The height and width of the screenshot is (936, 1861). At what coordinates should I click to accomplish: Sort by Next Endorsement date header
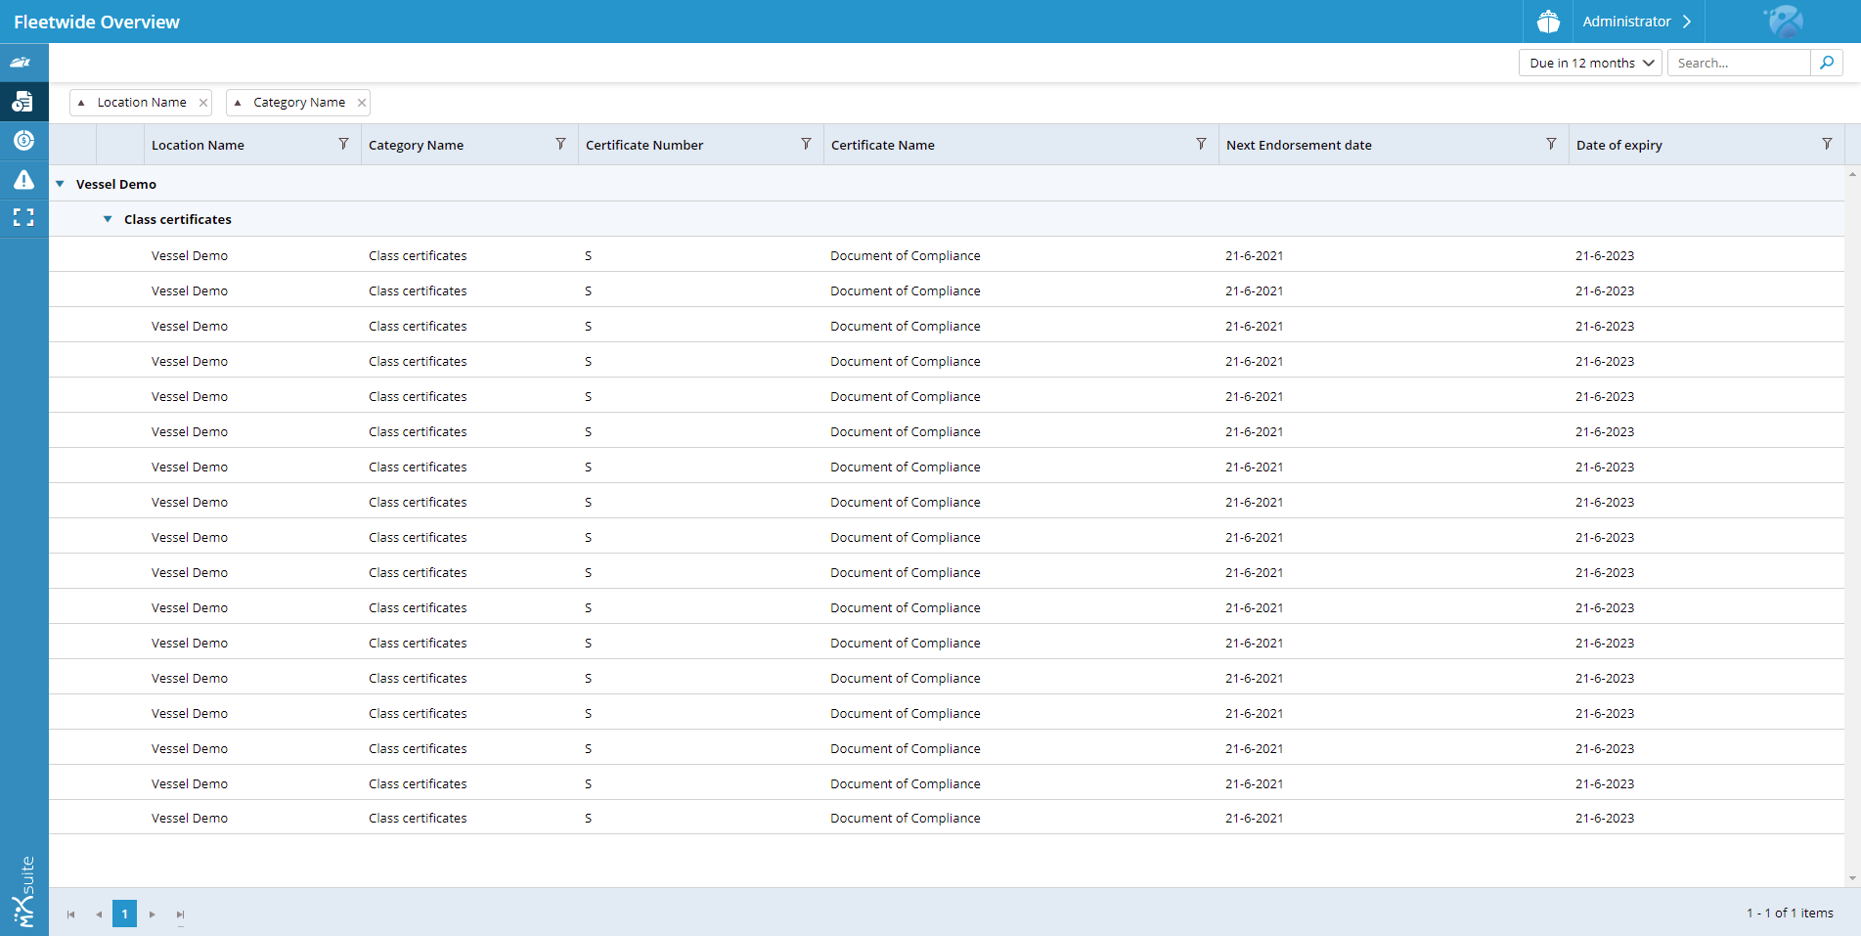(x=1299, y=145)
